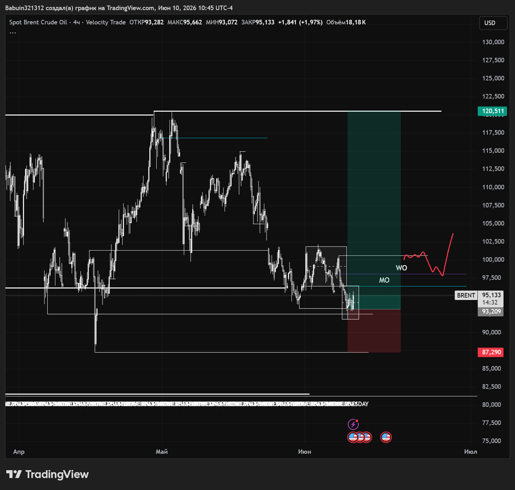Click the +1,841 (+1,97%) change value

(x=300, y=22)
